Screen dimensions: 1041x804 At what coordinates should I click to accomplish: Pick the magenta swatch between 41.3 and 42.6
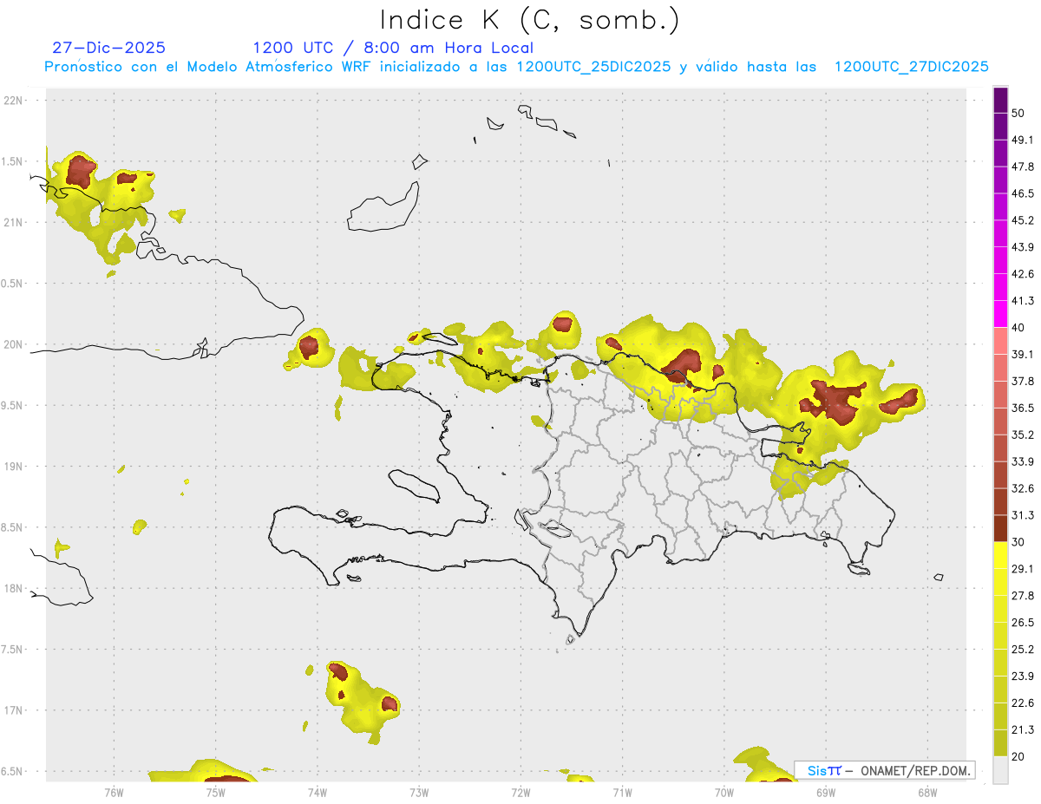1000,288
